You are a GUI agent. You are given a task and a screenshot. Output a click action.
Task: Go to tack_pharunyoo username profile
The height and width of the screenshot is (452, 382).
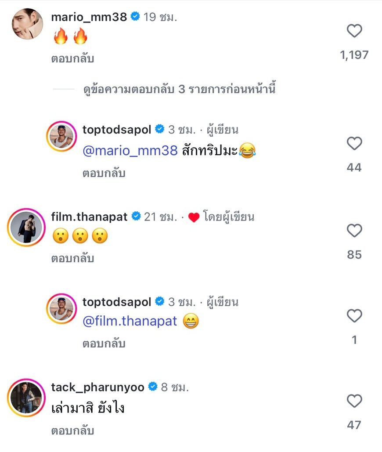(97, 387)
